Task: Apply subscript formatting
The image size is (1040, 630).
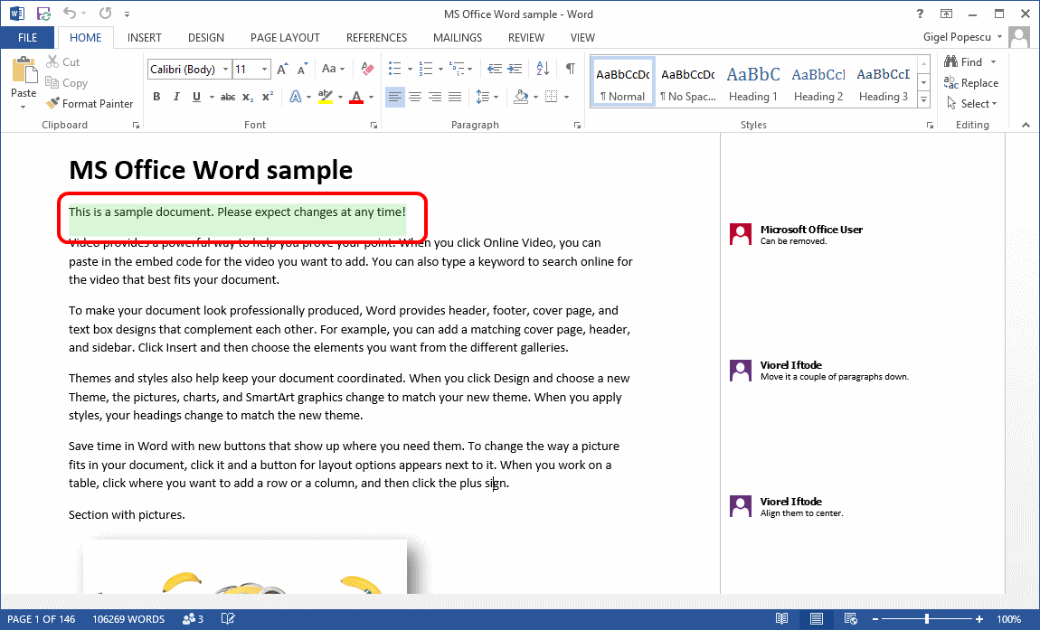Action: pos(248,97)
